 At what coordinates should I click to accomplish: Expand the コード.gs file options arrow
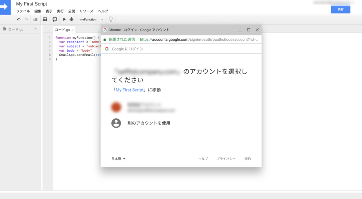[36, 29]
